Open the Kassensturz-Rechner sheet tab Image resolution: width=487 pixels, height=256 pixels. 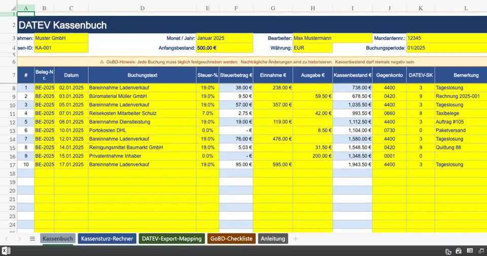(x=107, y=239)
